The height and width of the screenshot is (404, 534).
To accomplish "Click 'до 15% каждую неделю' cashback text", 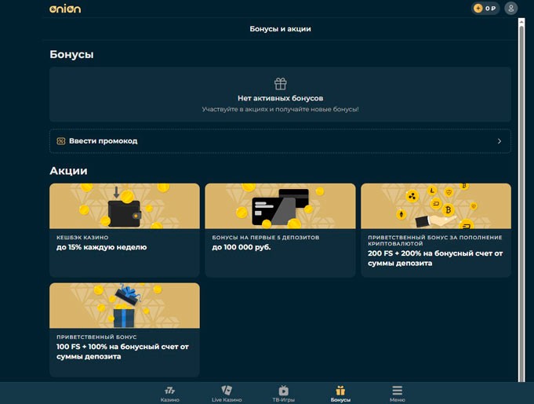I will [x=101, y=247].
